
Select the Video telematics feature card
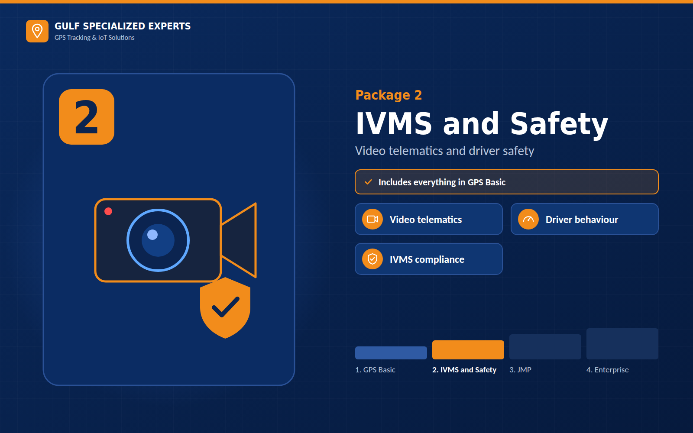point(429,219)
